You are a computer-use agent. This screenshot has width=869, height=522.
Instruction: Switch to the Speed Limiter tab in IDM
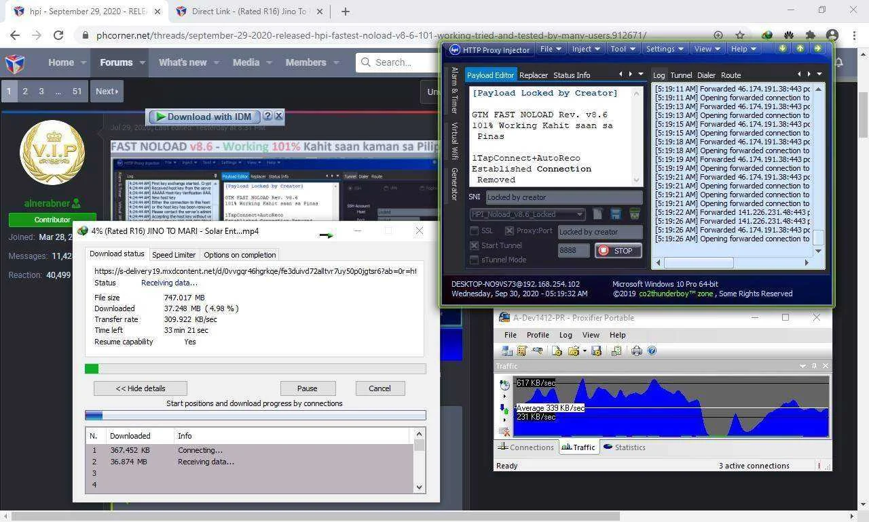pyautogui.click(x=174, y=255)
